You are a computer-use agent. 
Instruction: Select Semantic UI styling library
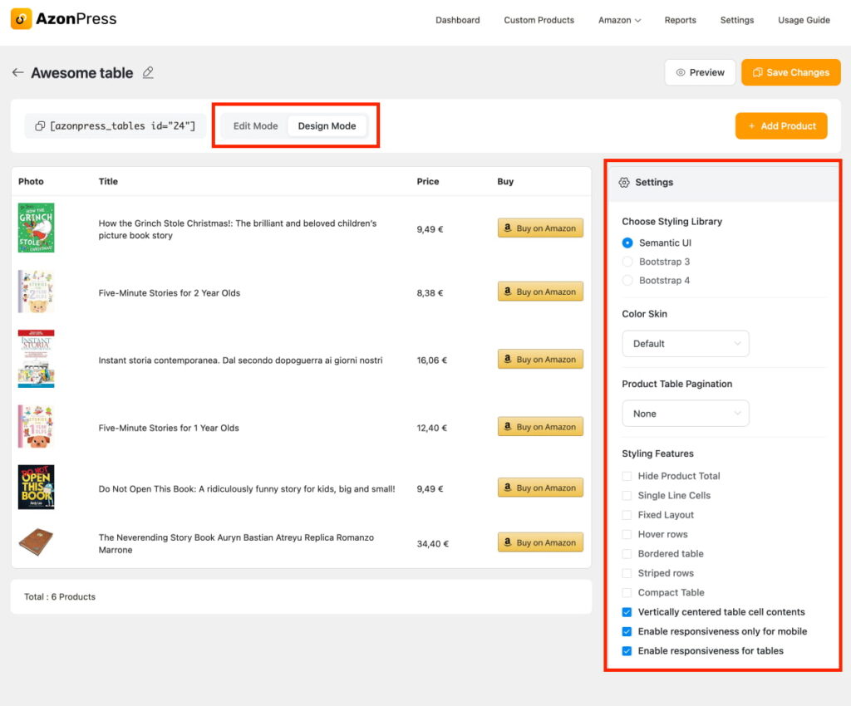pyautogui.click(x=627, y=243)
